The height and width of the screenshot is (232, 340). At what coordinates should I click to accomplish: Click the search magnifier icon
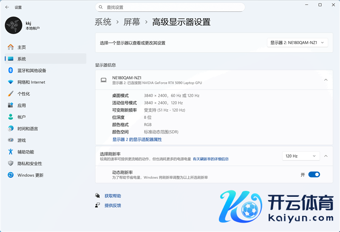point(101,7)
